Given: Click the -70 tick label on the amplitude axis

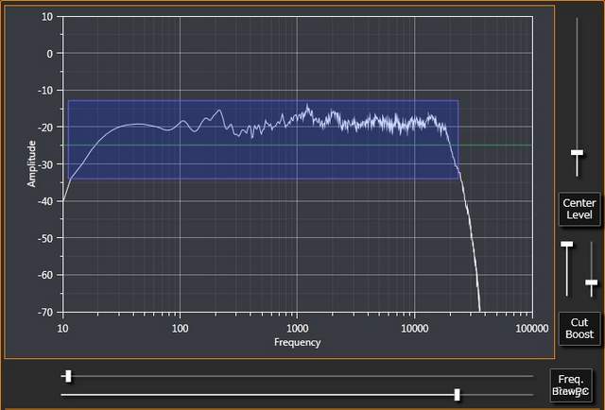Looking at the screenshot, I should [44, 312].
